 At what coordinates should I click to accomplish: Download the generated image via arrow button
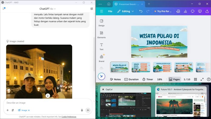point(48,96)
